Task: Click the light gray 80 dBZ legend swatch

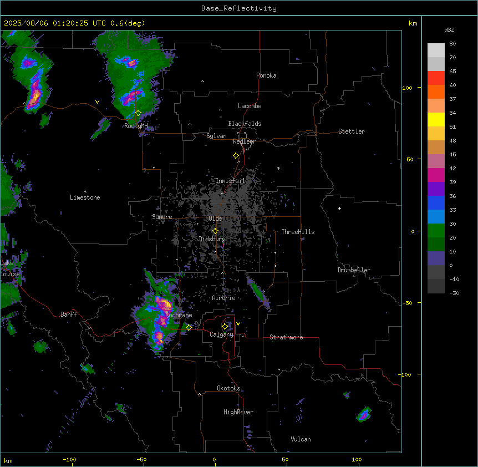Action: tap(436, 50)
